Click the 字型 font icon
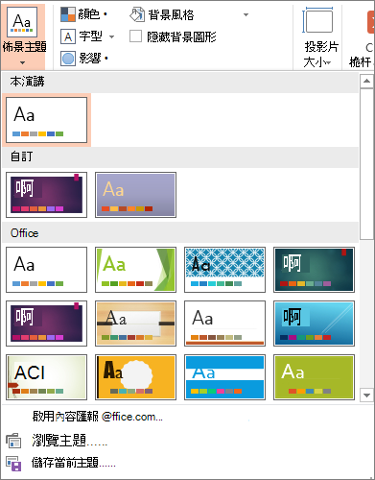This screenshot has width=375, height=480. [68, 36]
